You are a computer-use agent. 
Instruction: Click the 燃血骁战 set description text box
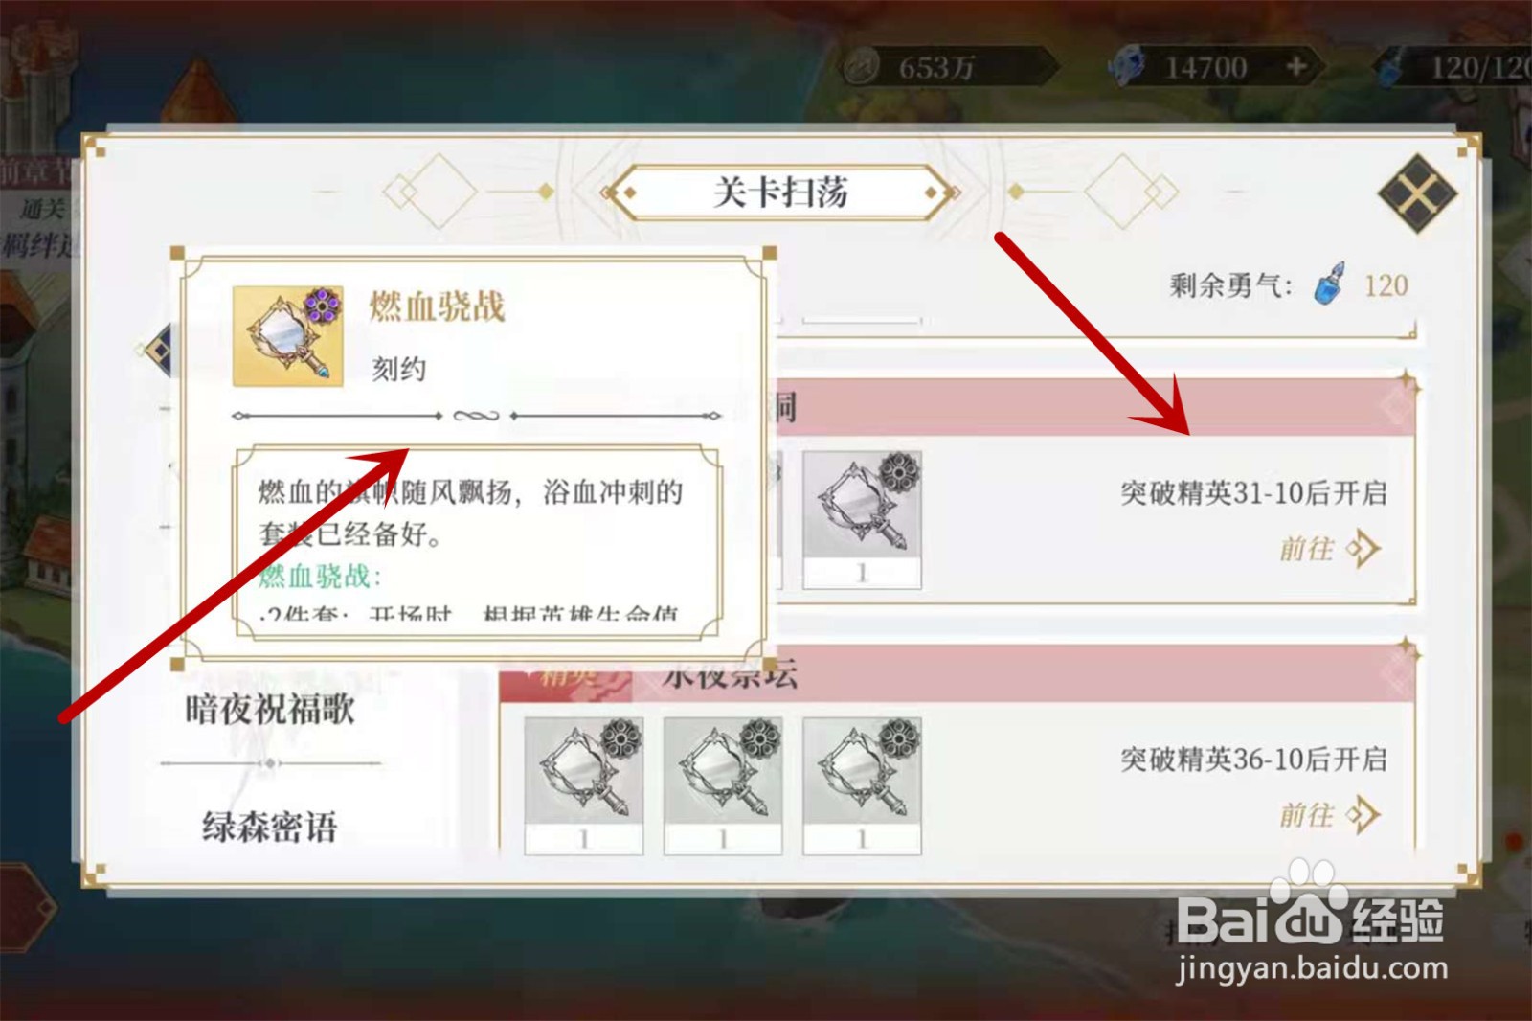click(478, 541)
